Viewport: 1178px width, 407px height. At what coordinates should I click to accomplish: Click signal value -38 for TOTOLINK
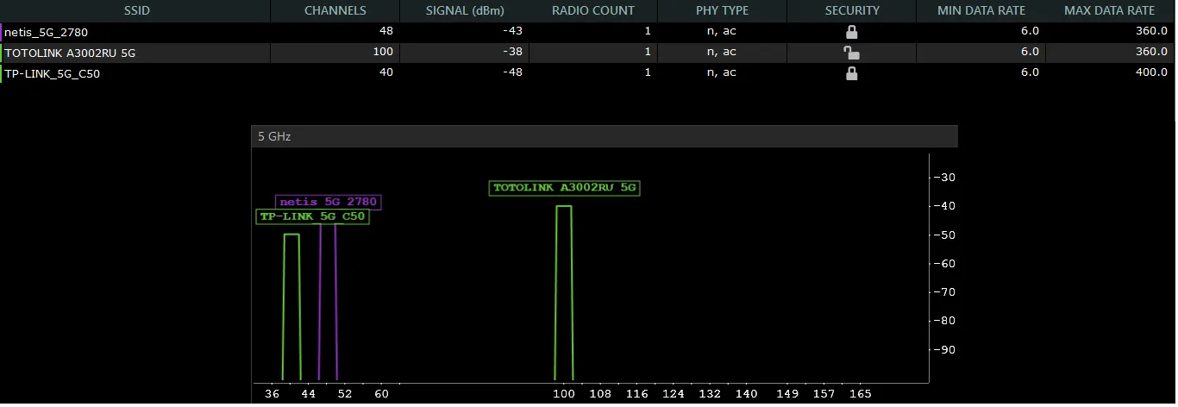[512, 52]
